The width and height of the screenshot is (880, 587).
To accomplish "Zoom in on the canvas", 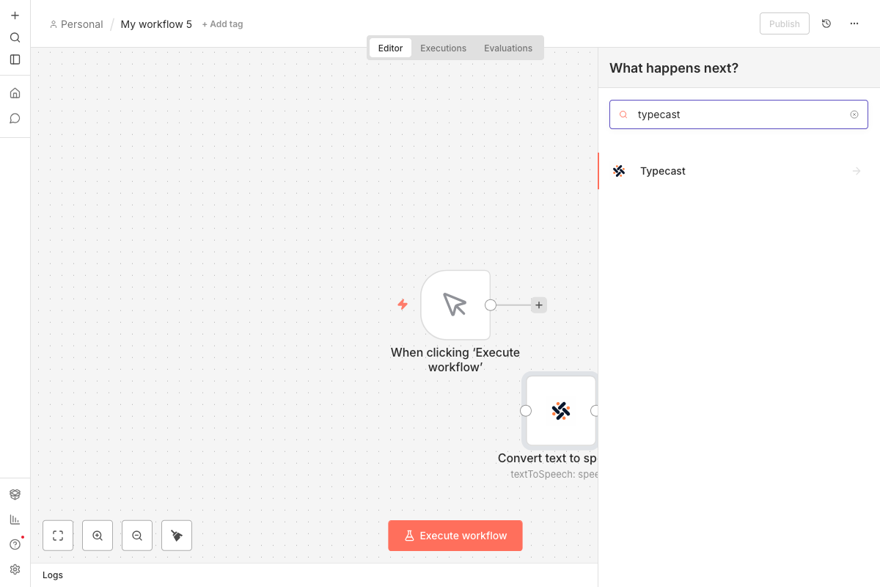I will click(x=97, y=535).
